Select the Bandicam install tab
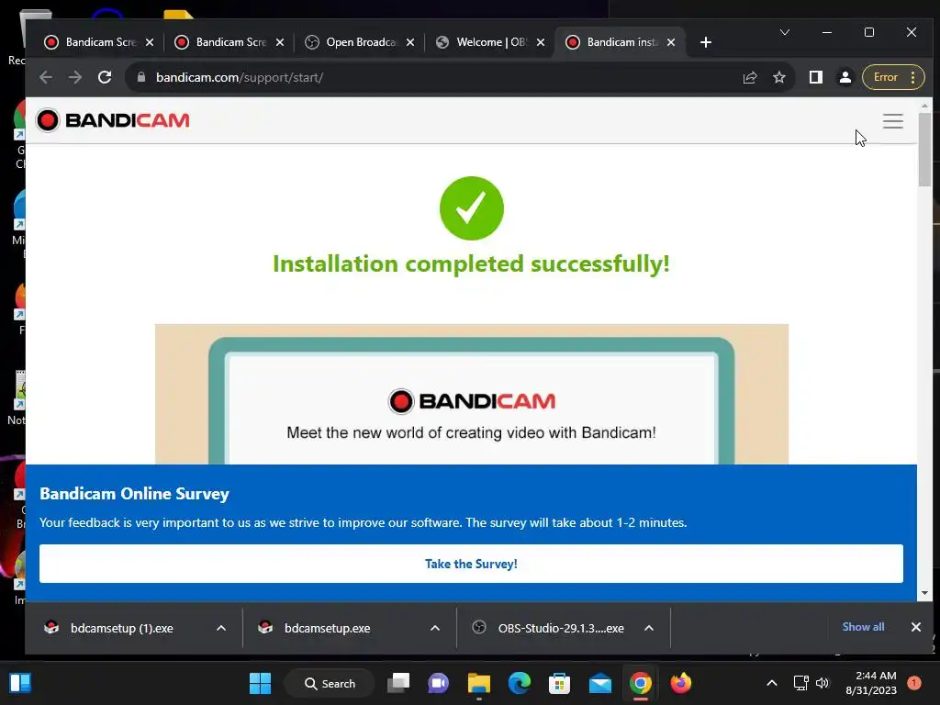The height and width of the screenshot is (705, 940). (x=621, y=42)
